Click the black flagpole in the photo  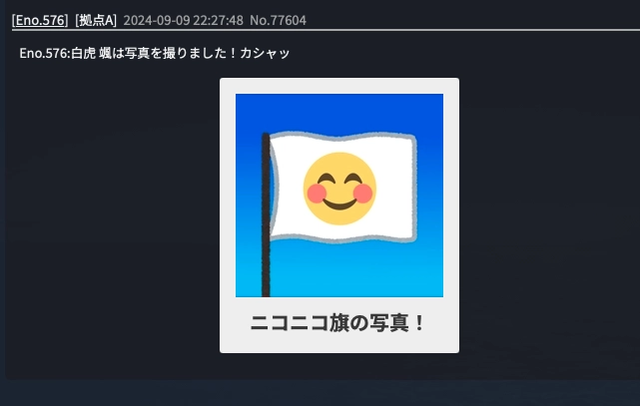coord(266,214)
